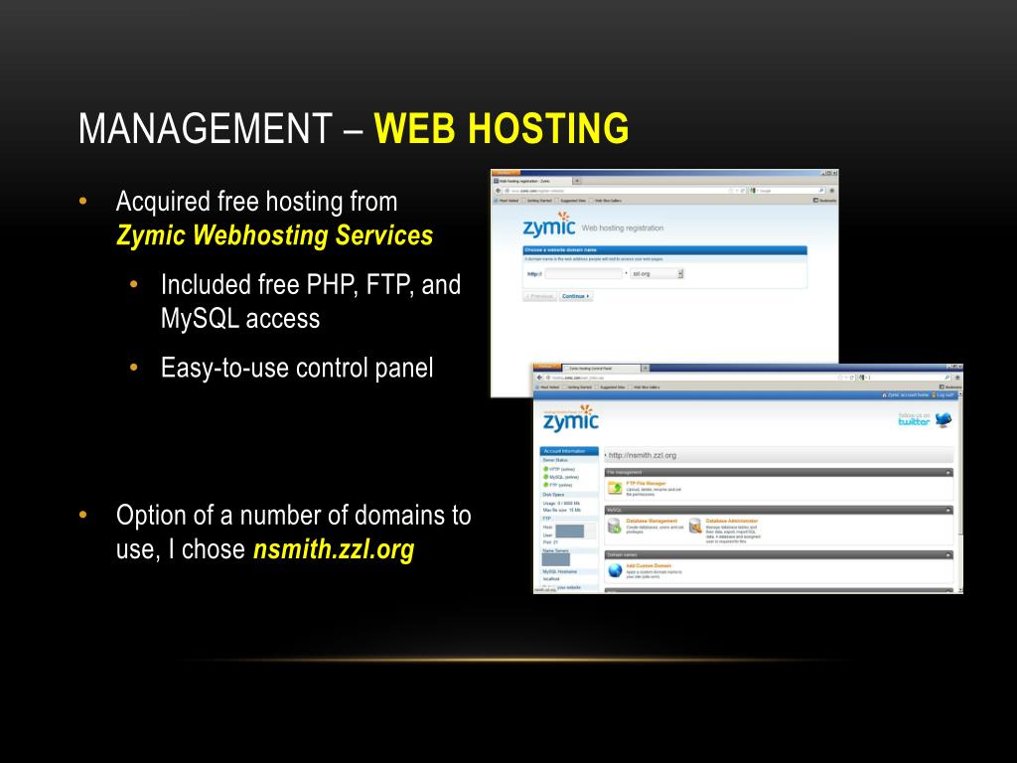Open FTP File Manager icon in control panel

(614, 488)
